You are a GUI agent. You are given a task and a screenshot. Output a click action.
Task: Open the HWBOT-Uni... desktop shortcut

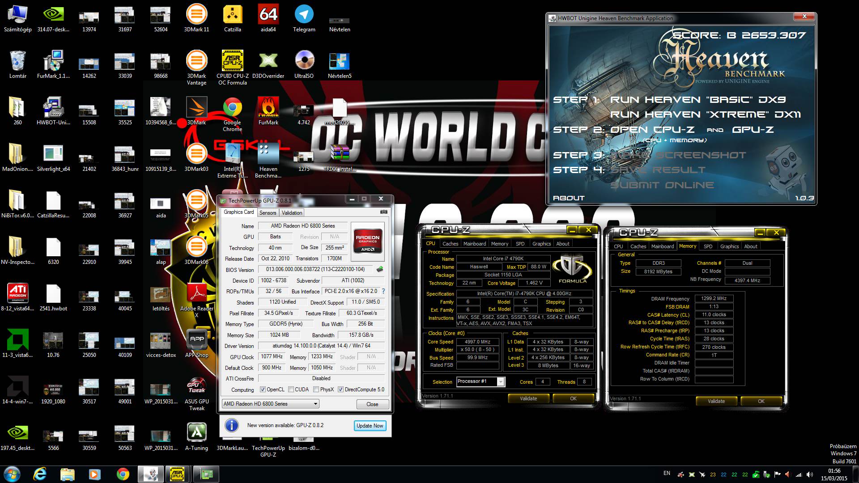tap(53, 111)
